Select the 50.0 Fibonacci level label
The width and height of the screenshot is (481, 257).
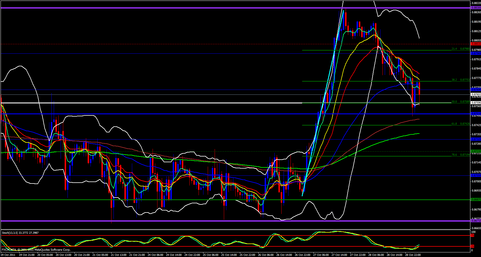click(x=461, y=102)
